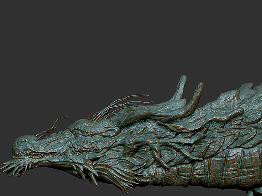Click the dragon sculpt's closed eye
Image resolution: width=262 pixels, height=196 pixels.
pyautogui.click(x=78, y=135)
